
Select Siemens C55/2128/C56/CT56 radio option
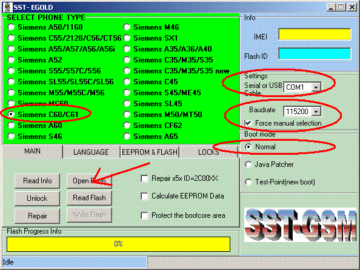click(11, 38)
